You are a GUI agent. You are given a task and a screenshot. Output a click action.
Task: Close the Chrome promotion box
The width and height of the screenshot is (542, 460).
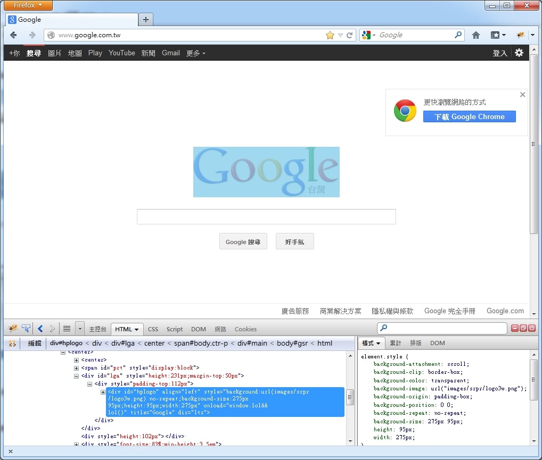click(523, 95)
